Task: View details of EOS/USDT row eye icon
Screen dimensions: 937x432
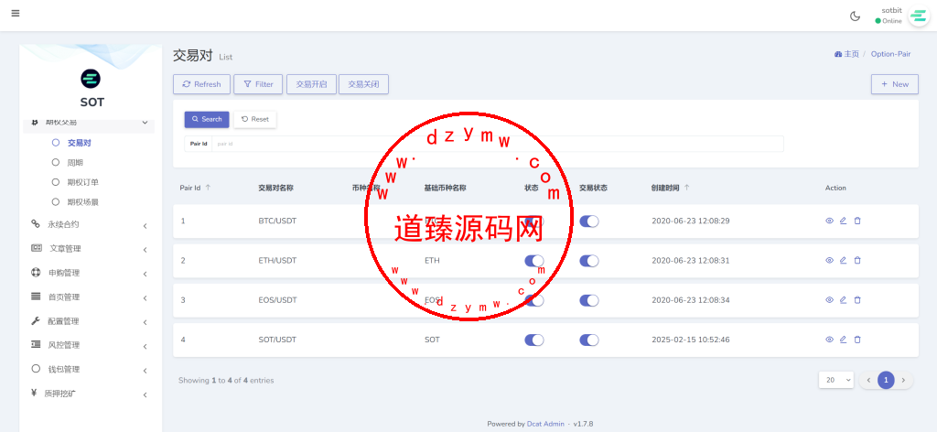Action: [829, 300]
